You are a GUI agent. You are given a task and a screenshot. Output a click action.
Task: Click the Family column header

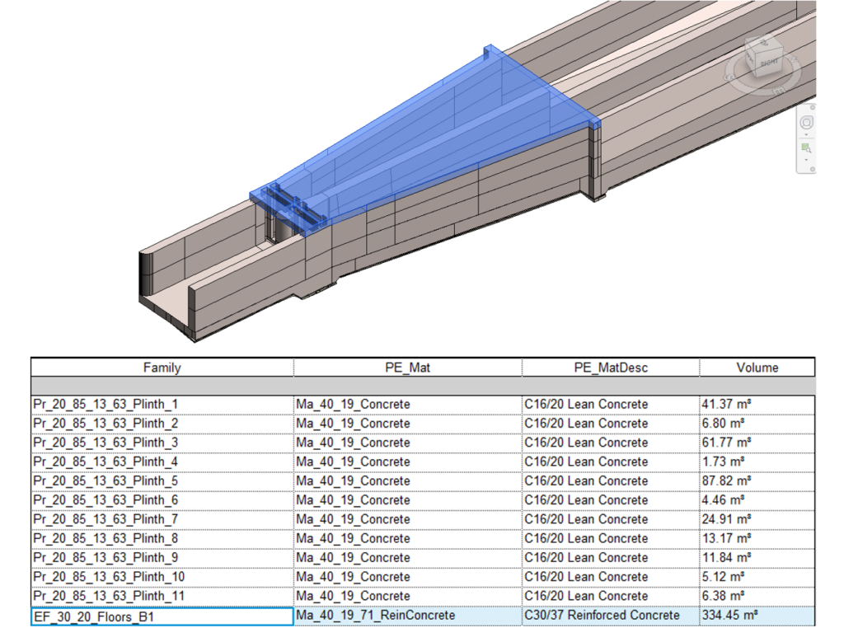pos(162,368)
